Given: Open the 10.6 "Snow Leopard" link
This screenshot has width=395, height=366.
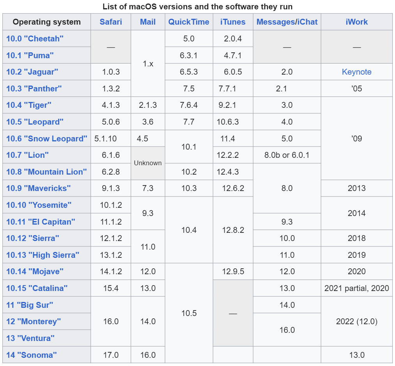Looking at the screenshot, I should [47, 139].
